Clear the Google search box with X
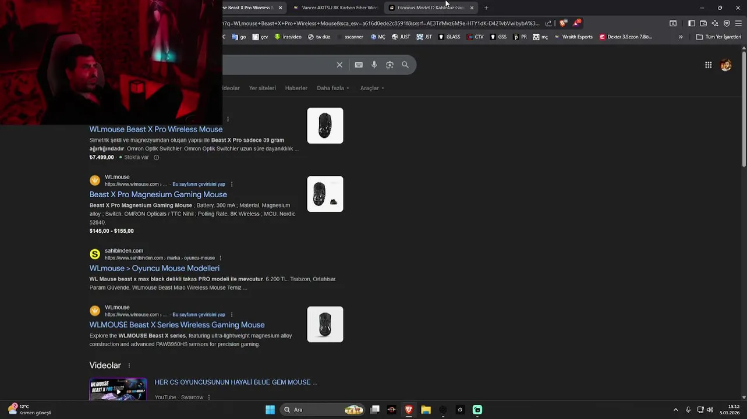Image resolution: width=747 pixels, height=419 pixels. click(x=339, y=65)
